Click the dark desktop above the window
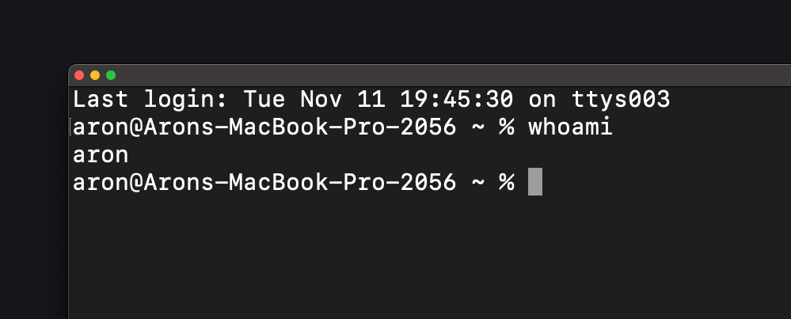 coord(396,32)
